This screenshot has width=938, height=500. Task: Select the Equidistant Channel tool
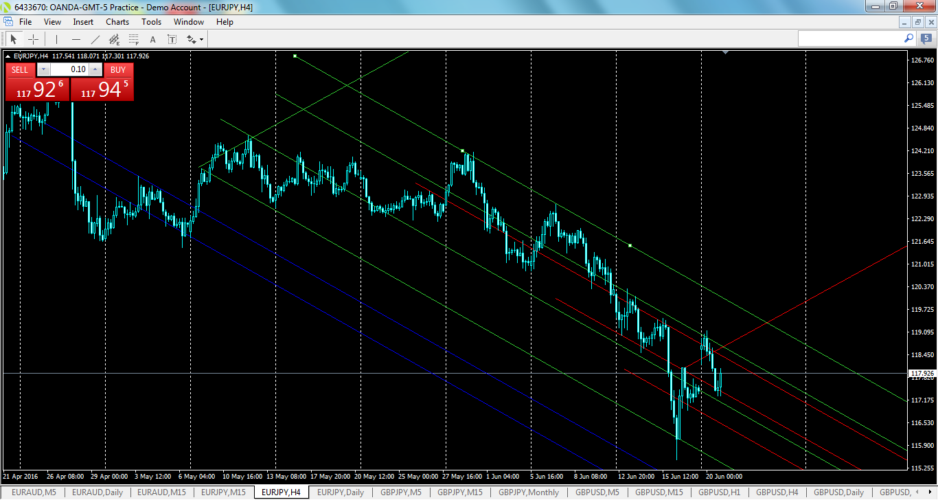(x=114, y=39)
